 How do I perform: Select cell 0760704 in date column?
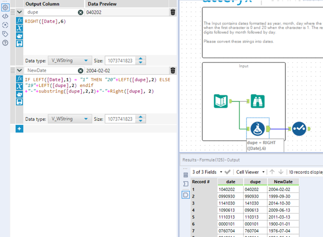230,231
